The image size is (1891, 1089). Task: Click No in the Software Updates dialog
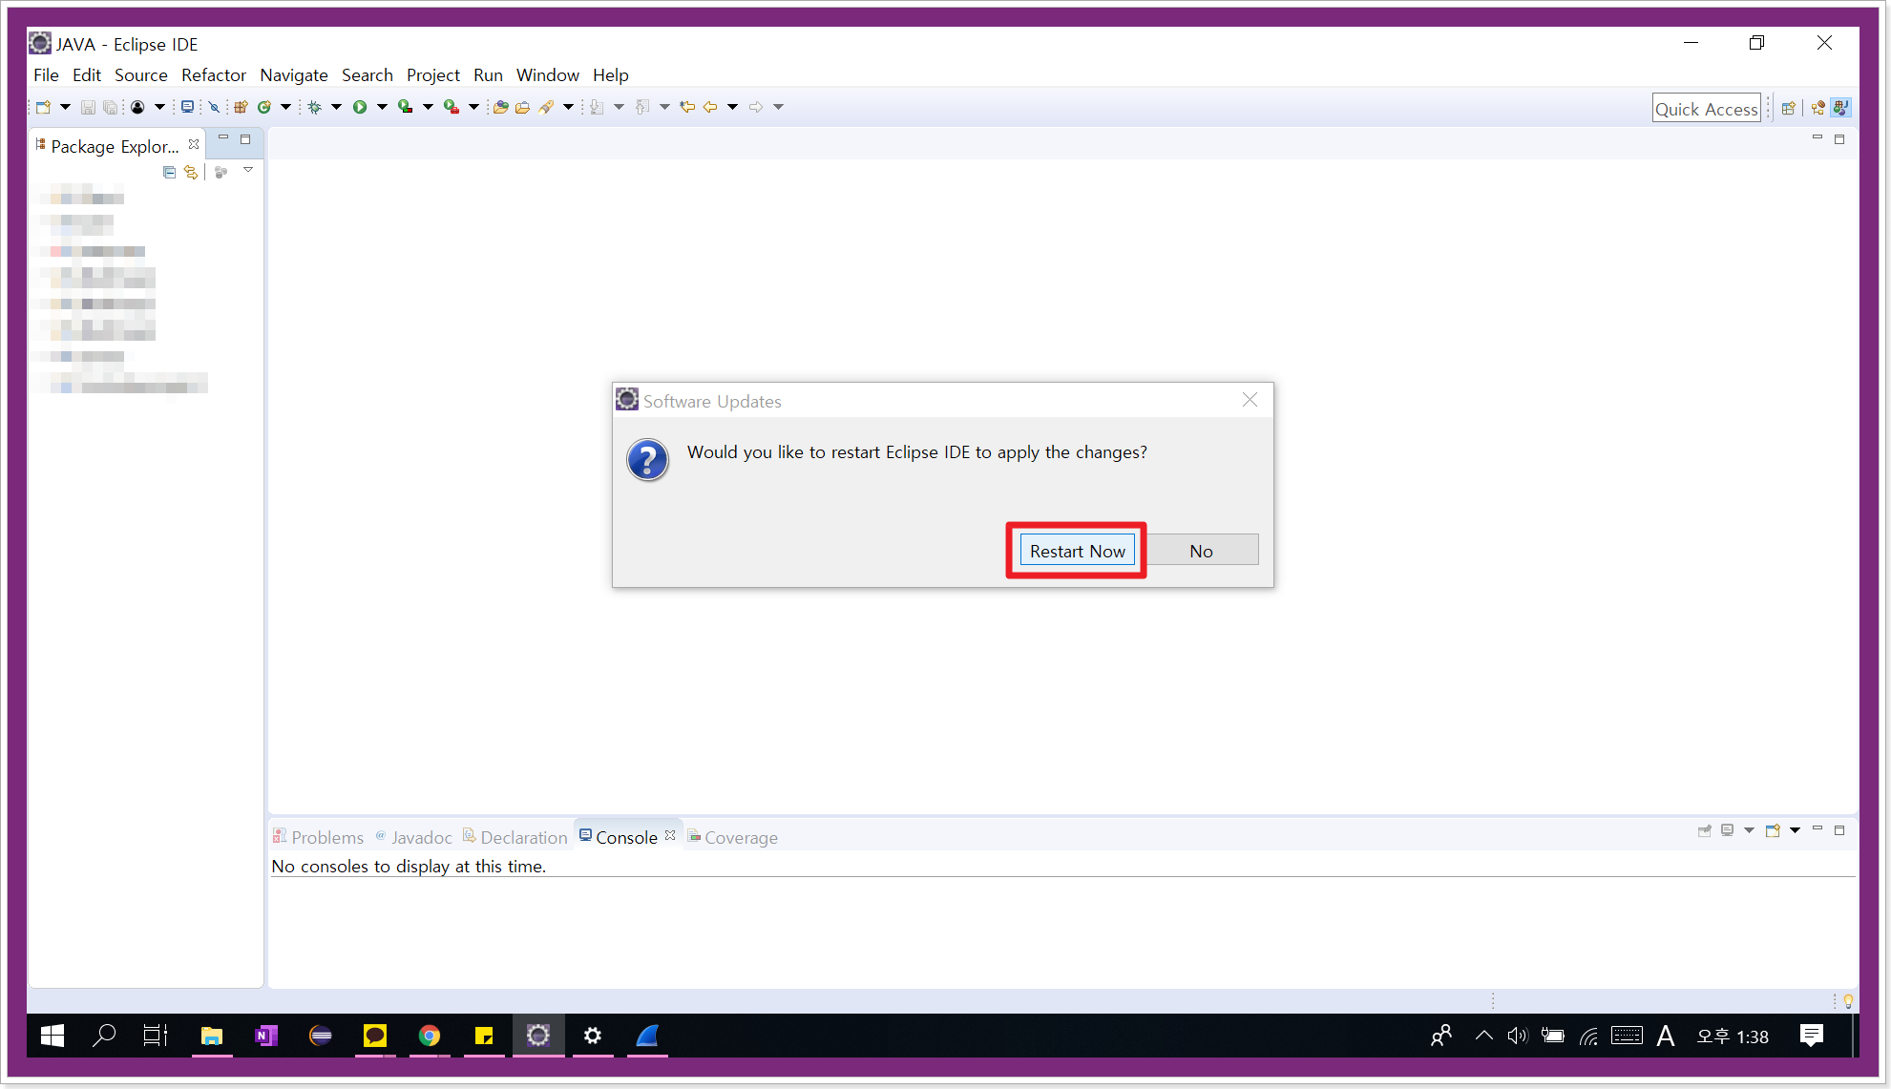[x=1201, y=551]
